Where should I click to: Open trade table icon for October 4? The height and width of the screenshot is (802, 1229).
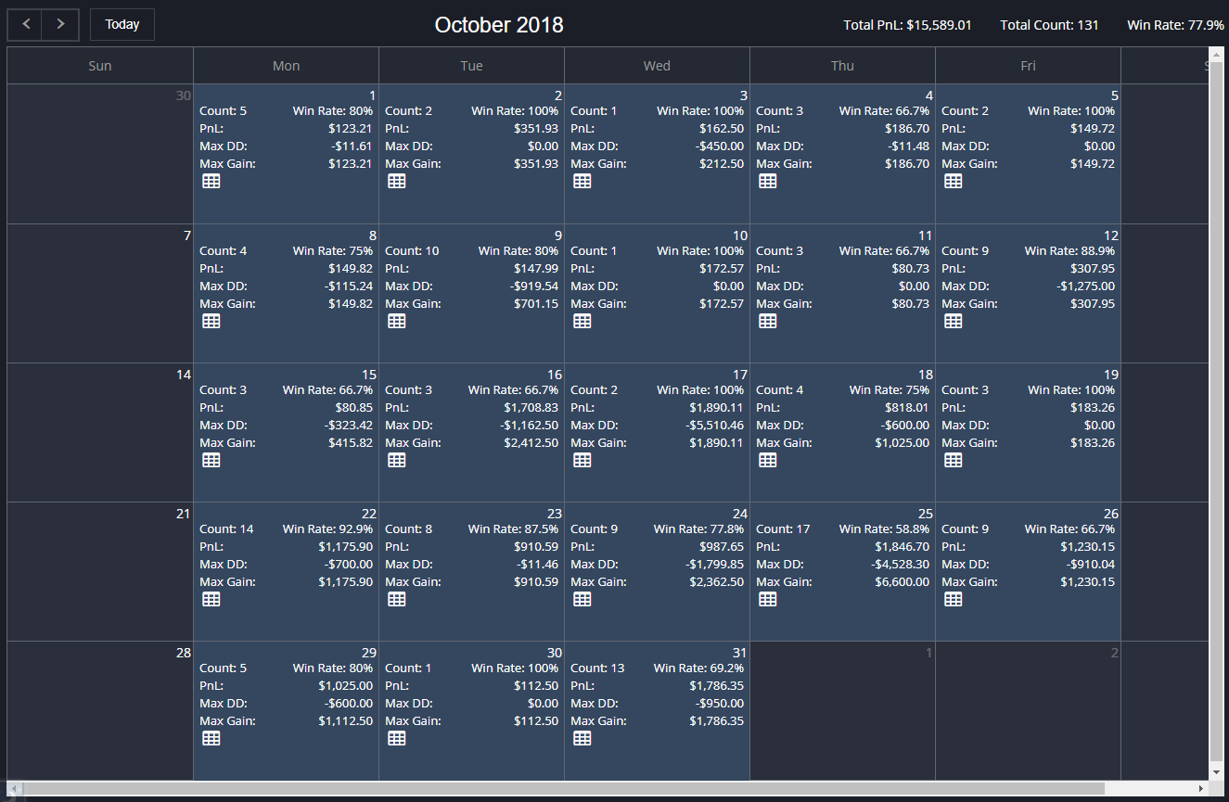[x=768, y=182]
